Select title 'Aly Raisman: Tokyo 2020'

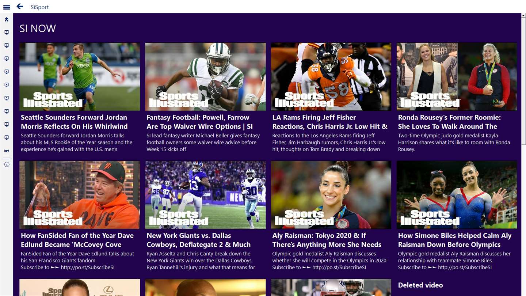pyautogui.click(x=327, y=240)
